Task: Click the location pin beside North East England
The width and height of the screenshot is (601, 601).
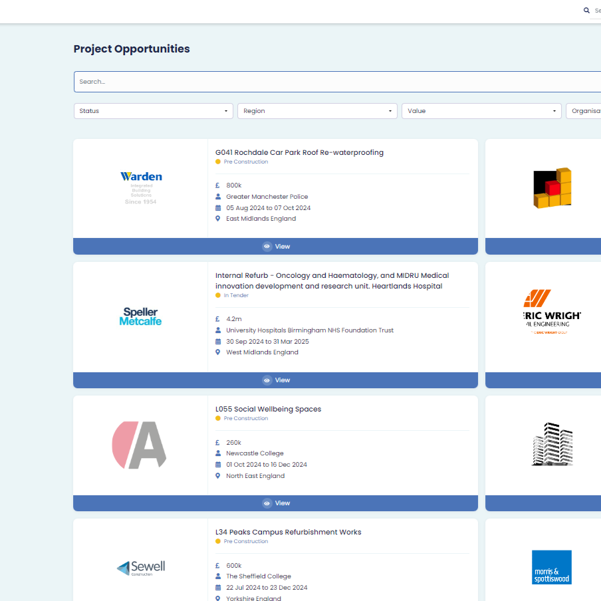Action: [x=217, y=475]
